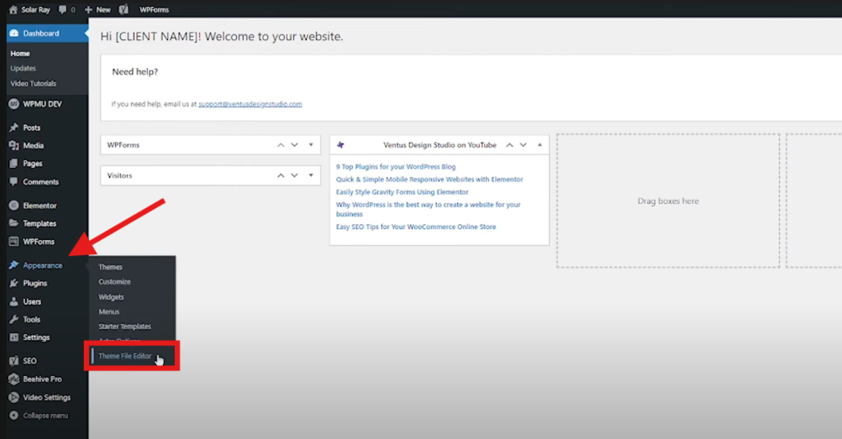Toggle the Visitors widget panel open
The width and height of the screenshot is (842, 439).
[311, 176]
